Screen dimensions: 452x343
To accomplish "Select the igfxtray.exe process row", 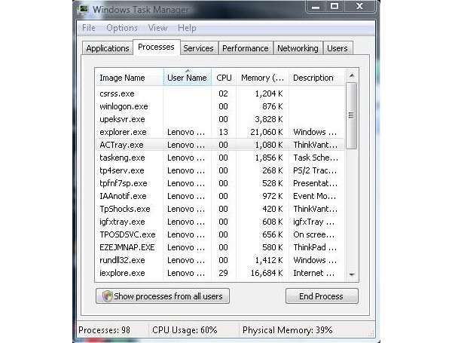I will pyautogui.click(x=220, y=222).
